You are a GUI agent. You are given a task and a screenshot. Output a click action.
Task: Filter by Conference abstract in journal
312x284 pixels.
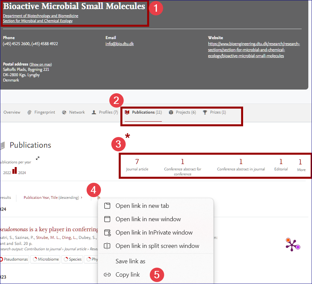[x=241, y=165]
